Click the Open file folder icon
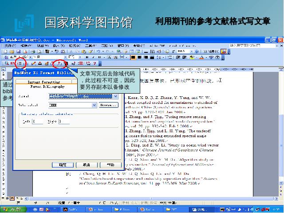Screen dimensions: 284x213 pos(12,51)
